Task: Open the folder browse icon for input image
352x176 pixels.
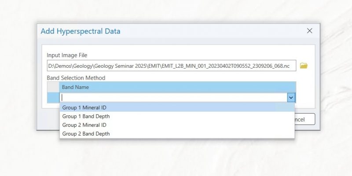Action: tap(304, 66)
